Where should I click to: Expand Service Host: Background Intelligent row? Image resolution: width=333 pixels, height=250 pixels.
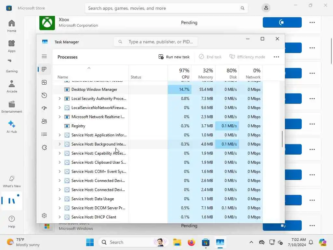click(60, 144)
